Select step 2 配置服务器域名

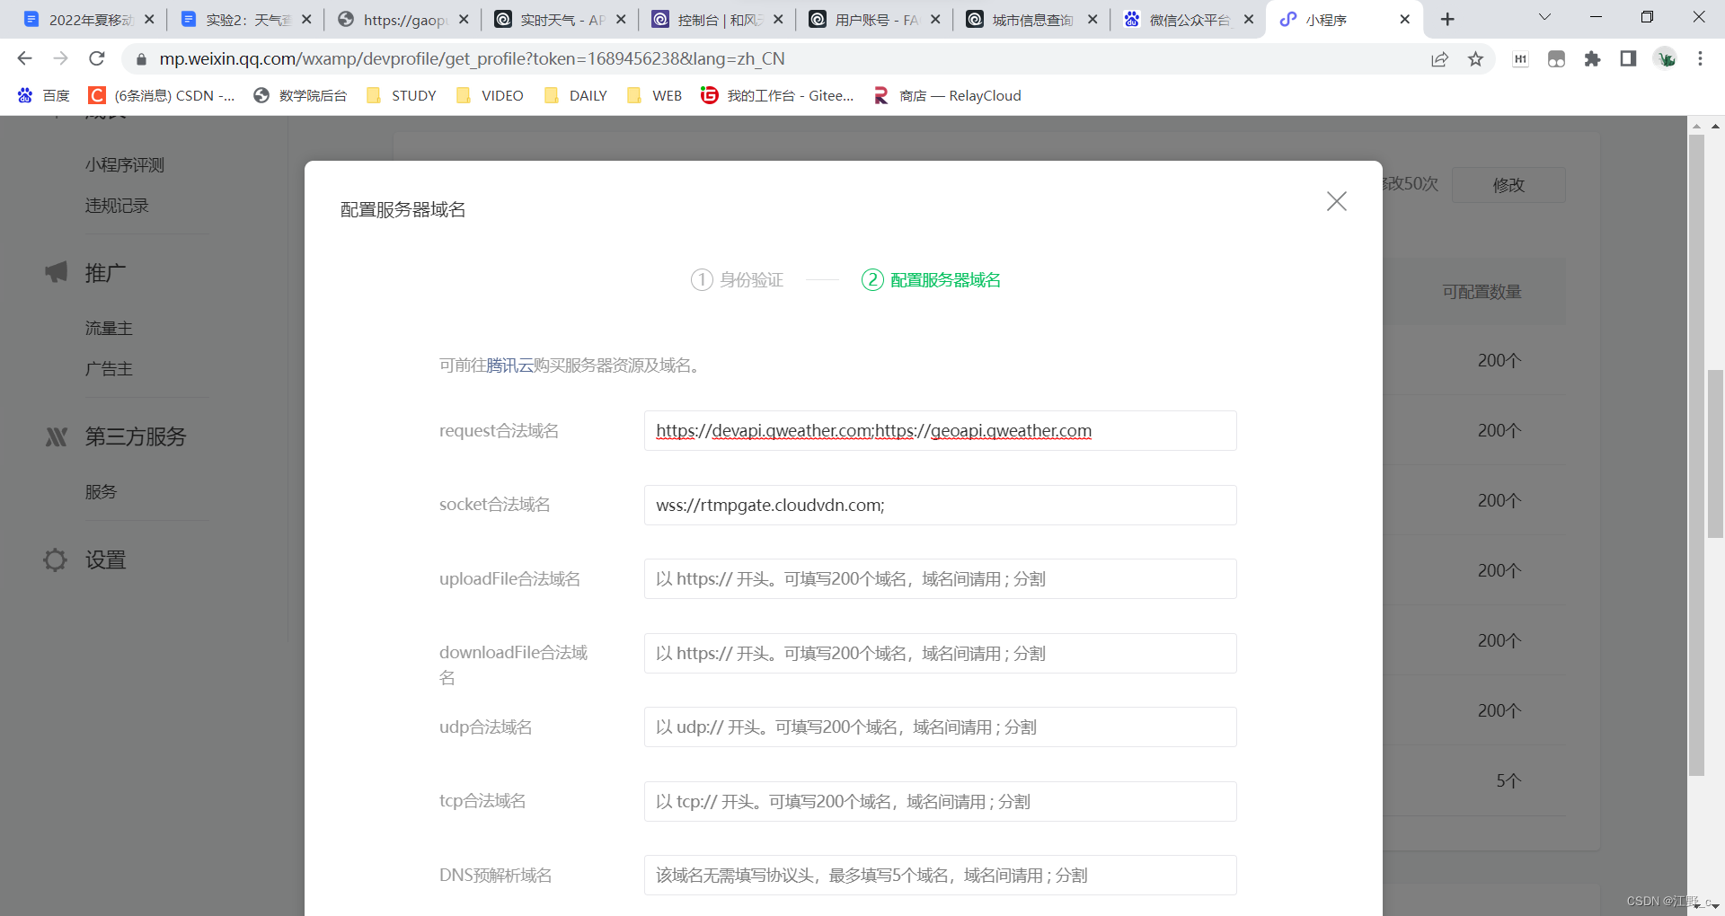coord(931,280)
